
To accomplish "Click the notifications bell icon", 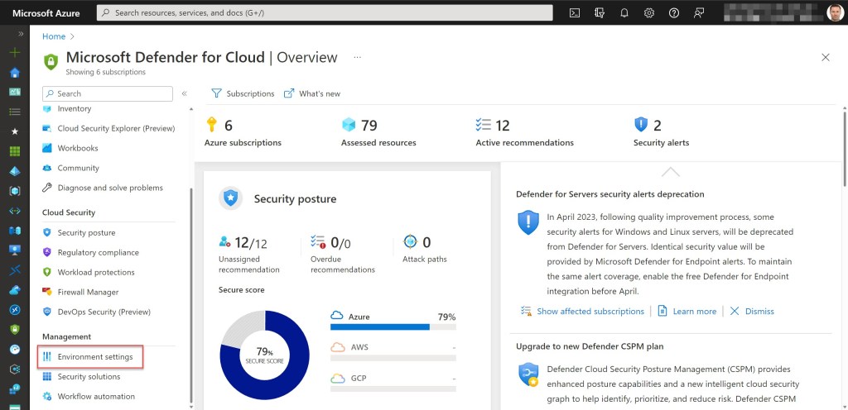I will pyautogui.click(x=624, y=12).
